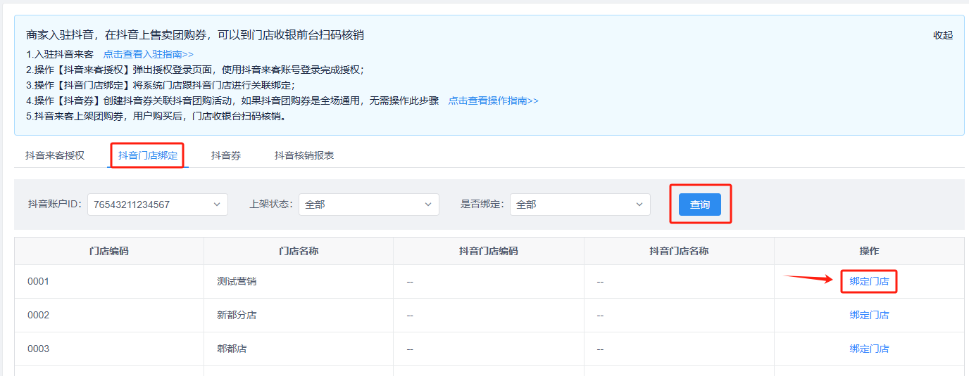Click 绑定门店 for store 0001
The width and height of the screenshot is (969, 376).
(x=869, y=281)
